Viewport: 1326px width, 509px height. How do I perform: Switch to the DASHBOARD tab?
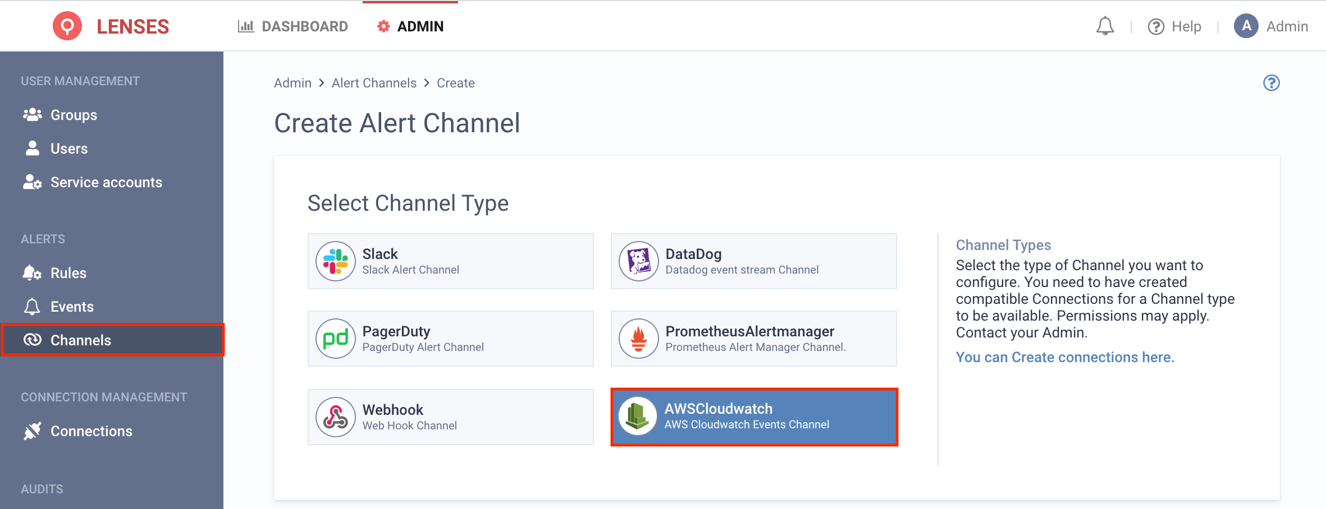click(292, 26)
